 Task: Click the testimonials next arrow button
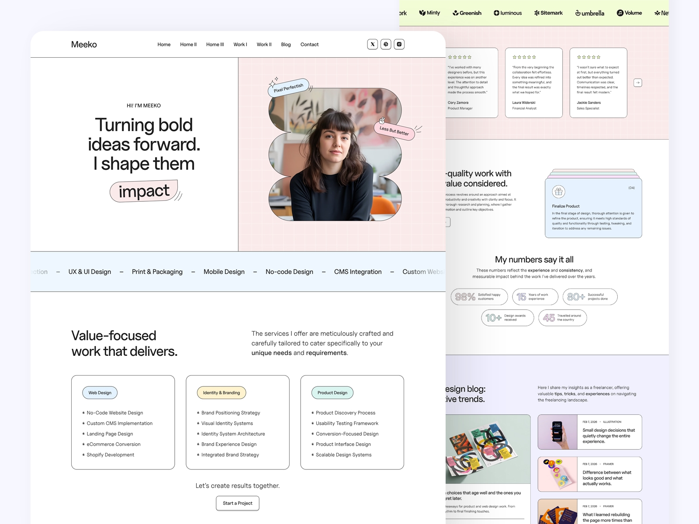pos(638,83)
